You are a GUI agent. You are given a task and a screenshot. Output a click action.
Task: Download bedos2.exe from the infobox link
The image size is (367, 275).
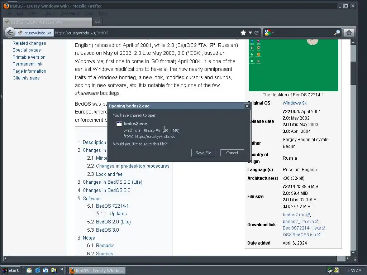tap(296, 215)
